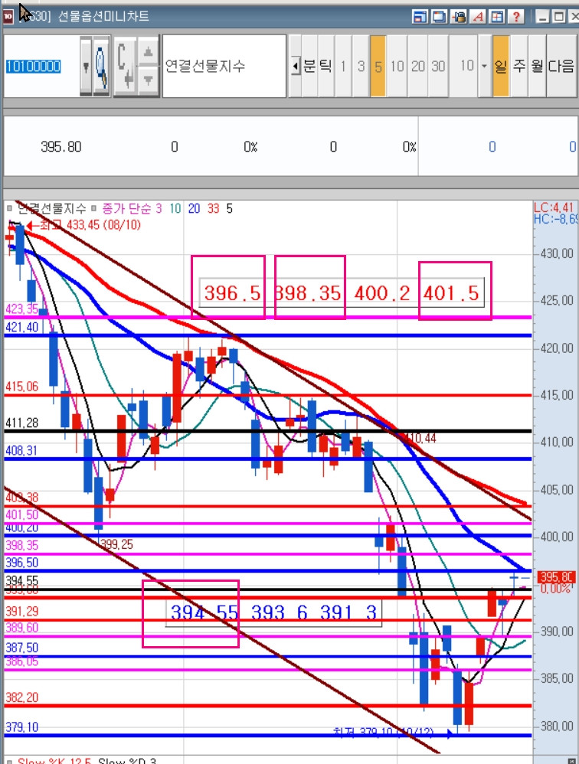Click the 382.20 horizontal line label
The height and width of the screenshot is (764, 579).
[21, 697]
